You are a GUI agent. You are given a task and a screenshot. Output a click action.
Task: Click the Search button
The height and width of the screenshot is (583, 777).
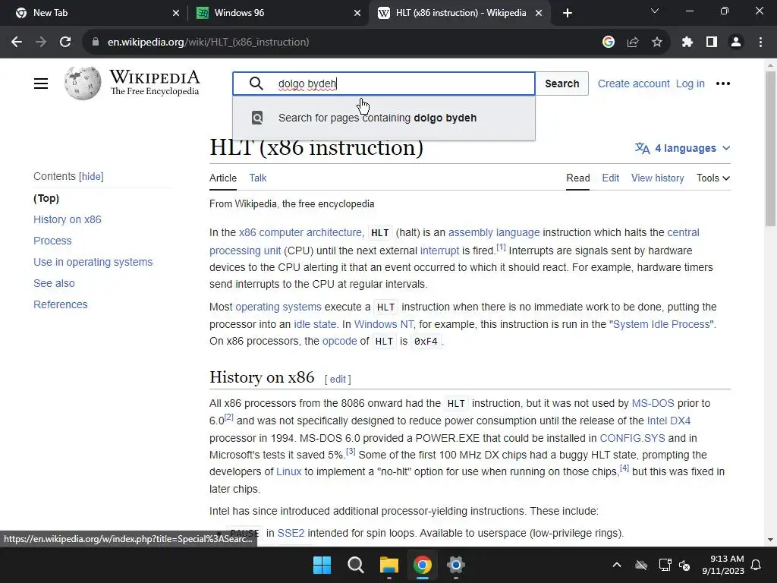tap(562, 84)
